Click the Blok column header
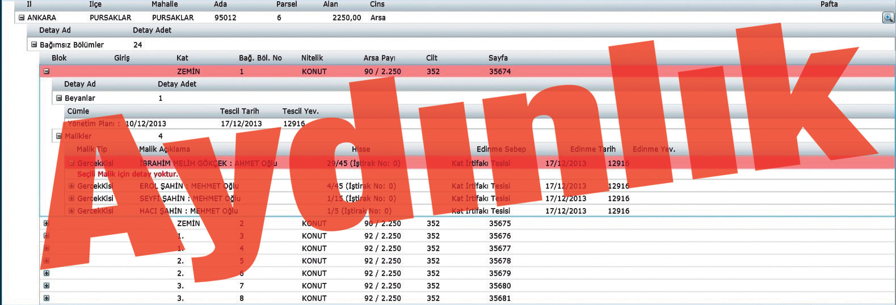The height and width of the screenshot is (305, 896). click(59, 58)
